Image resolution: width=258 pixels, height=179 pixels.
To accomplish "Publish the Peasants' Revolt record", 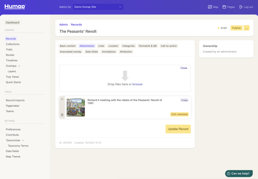I will 236,28.
